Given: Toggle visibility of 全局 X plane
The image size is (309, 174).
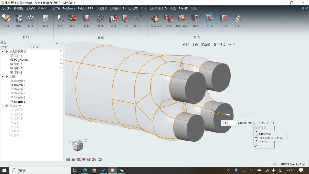Looking at the screenshot, I should [x=12, y=110].
